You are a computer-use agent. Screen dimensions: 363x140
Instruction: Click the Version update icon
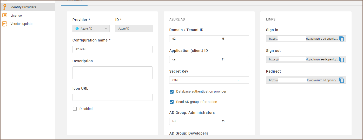tap(5, 24)
